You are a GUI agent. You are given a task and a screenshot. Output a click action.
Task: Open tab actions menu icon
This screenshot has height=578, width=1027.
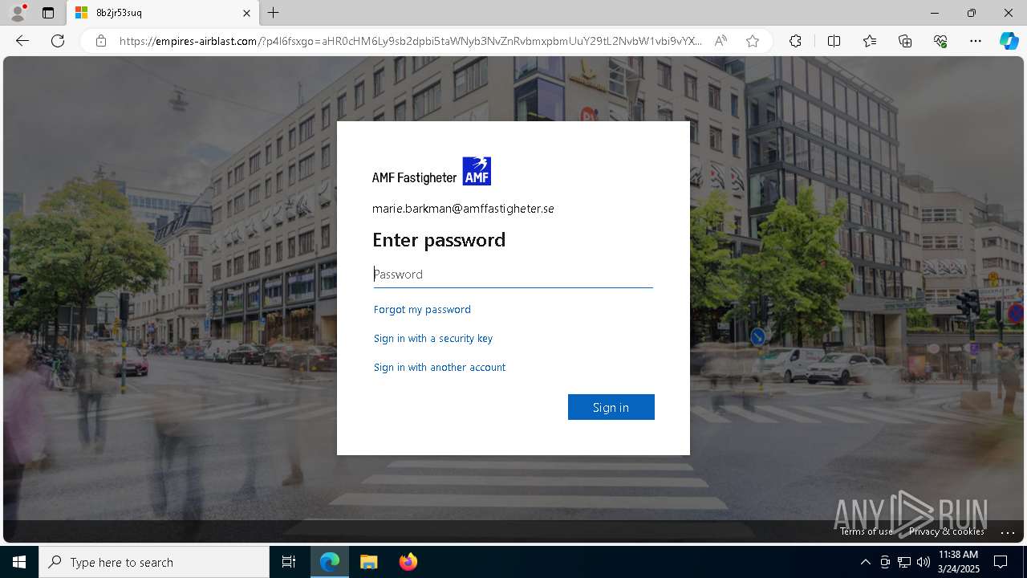point(48,13)
